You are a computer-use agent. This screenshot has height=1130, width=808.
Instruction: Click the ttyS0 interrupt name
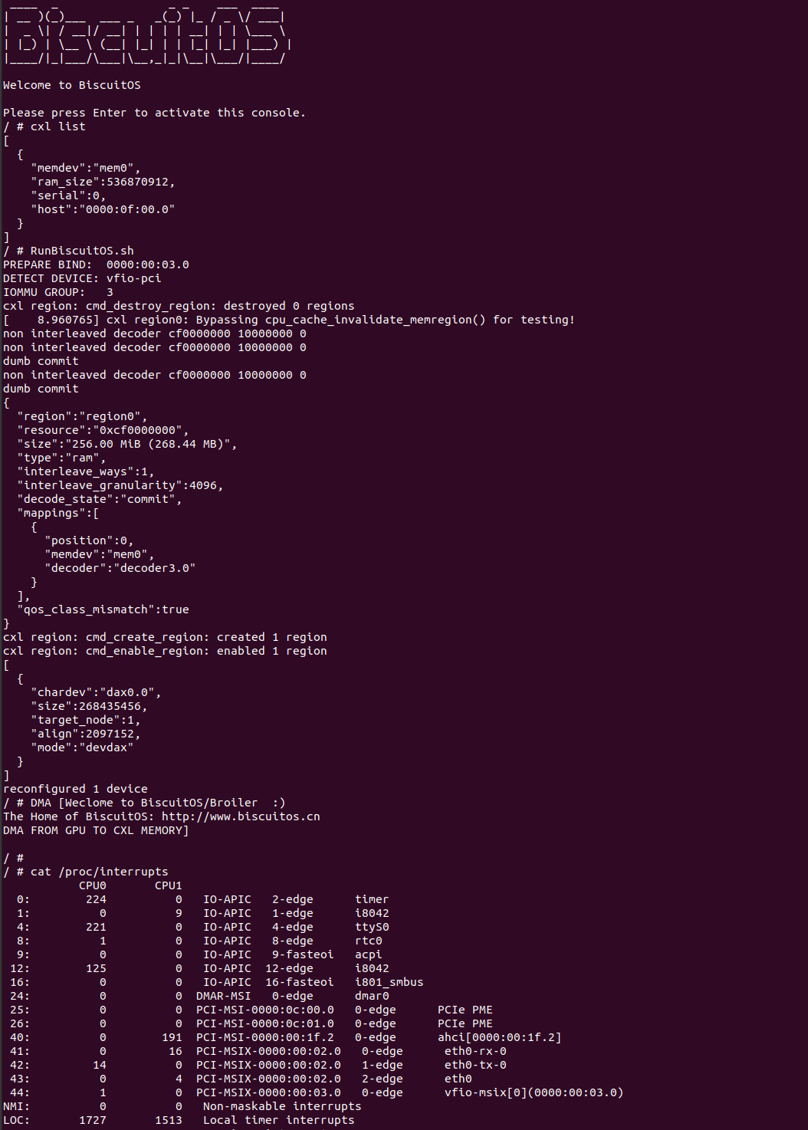(x=372, y=927)
